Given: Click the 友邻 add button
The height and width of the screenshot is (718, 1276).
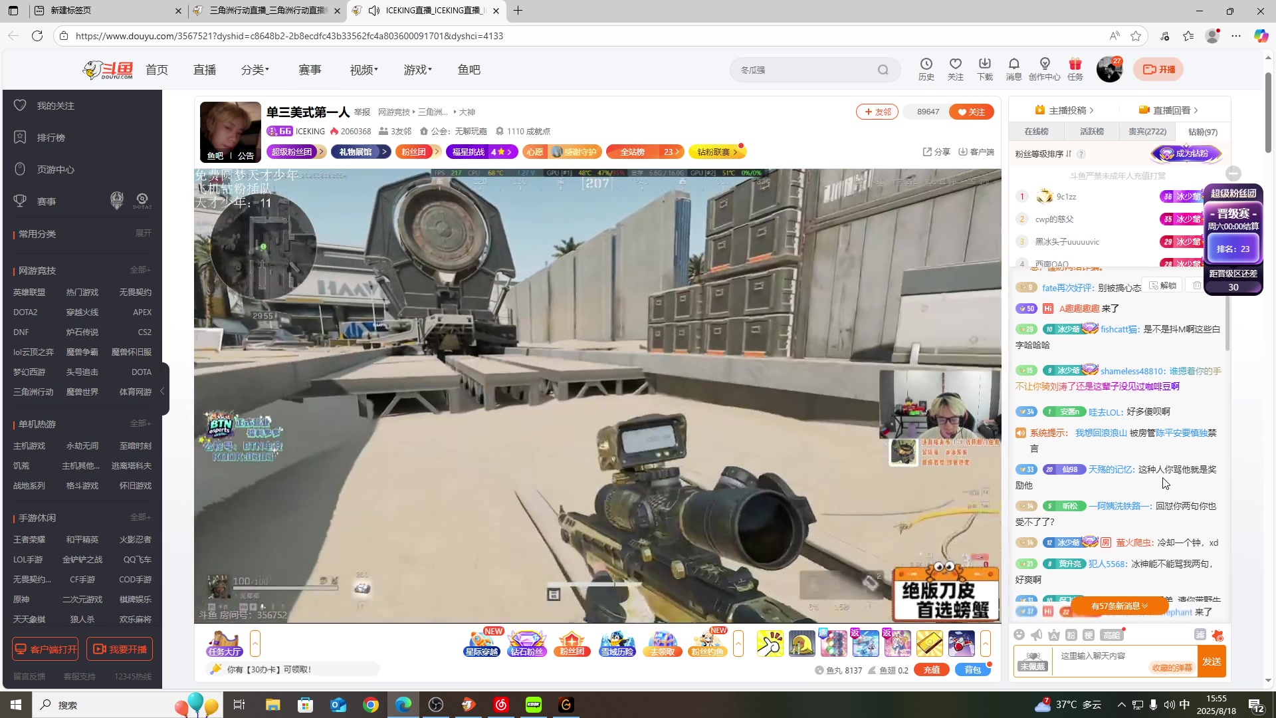Looking at the screenshot, I should tap(877, 112).
